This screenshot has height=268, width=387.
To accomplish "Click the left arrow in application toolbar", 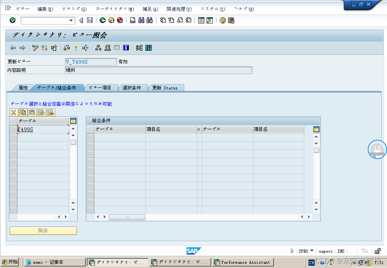I will click(13, 48).
